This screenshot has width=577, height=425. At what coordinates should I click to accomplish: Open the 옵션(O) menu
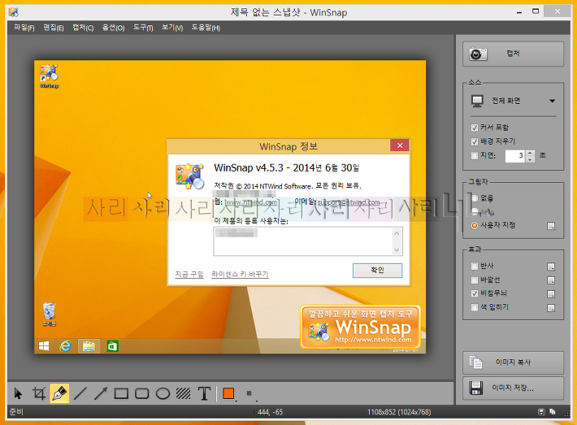coord(113,28)
